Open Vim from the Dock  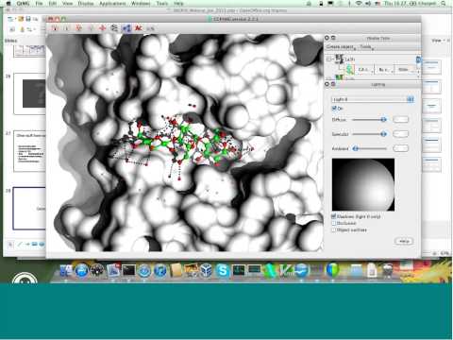(286, 270)
